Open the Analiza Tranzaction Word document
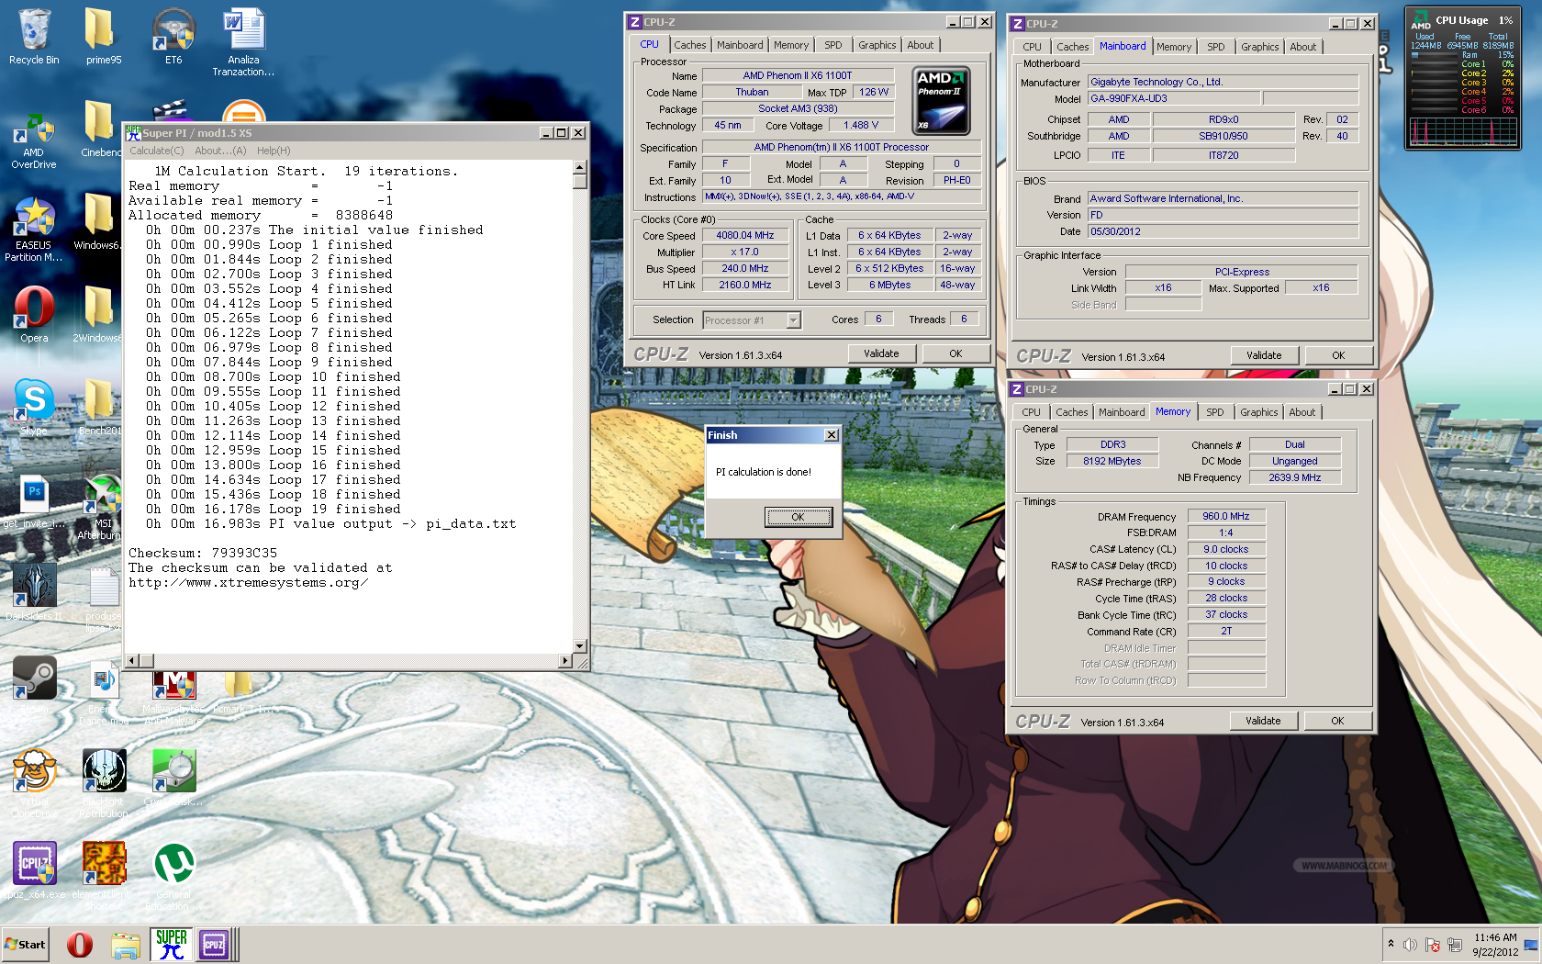The image size is (1542, 964). [243, 42]
